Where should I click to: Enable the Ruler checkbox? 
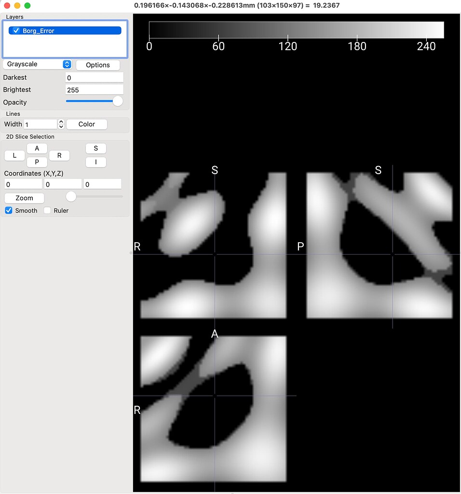47,210
